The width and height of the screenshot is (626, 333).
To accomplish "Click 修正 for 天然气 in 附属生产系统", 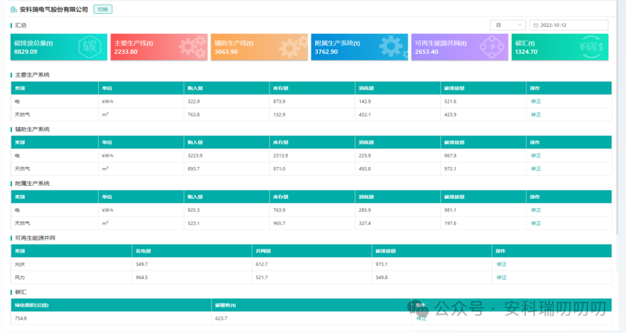I will pyautogui.click(x=535, y=223).
